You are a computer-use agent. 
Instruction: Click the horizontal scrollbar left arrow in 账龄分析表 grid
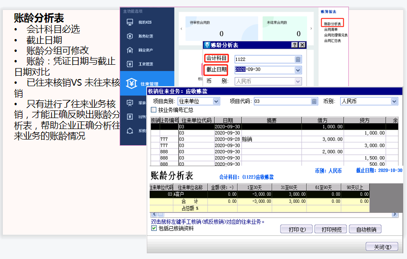tap(154, 214)
